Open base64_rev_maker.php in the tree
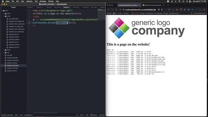 pyautogui.click(x=16, y=27)
